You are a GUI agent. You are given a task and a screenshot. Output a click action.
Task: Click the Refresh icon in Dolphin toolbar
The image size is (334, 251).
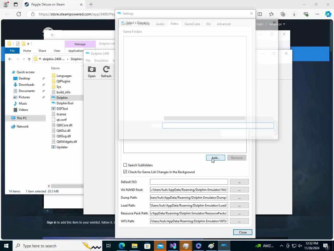(106, 72)
